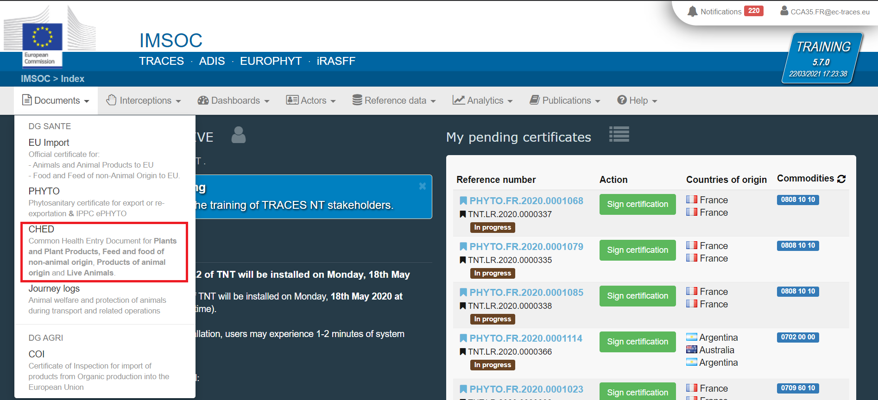Expand the Publications dropdown caret
878x400 pixels.
pos(598,101)
